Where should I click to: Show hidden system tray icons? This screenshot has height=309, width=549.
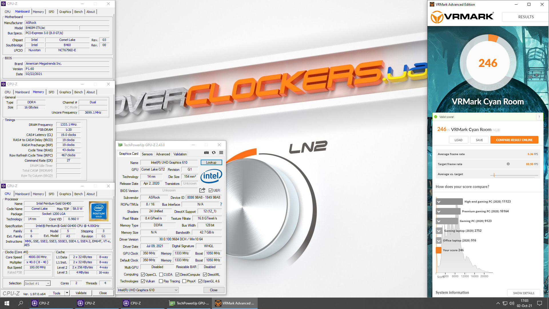click(x=498, y=303)
